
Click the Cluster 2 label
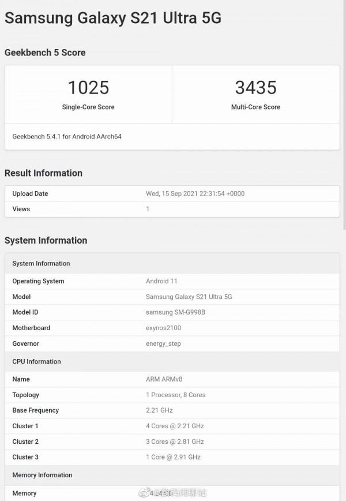25,442
